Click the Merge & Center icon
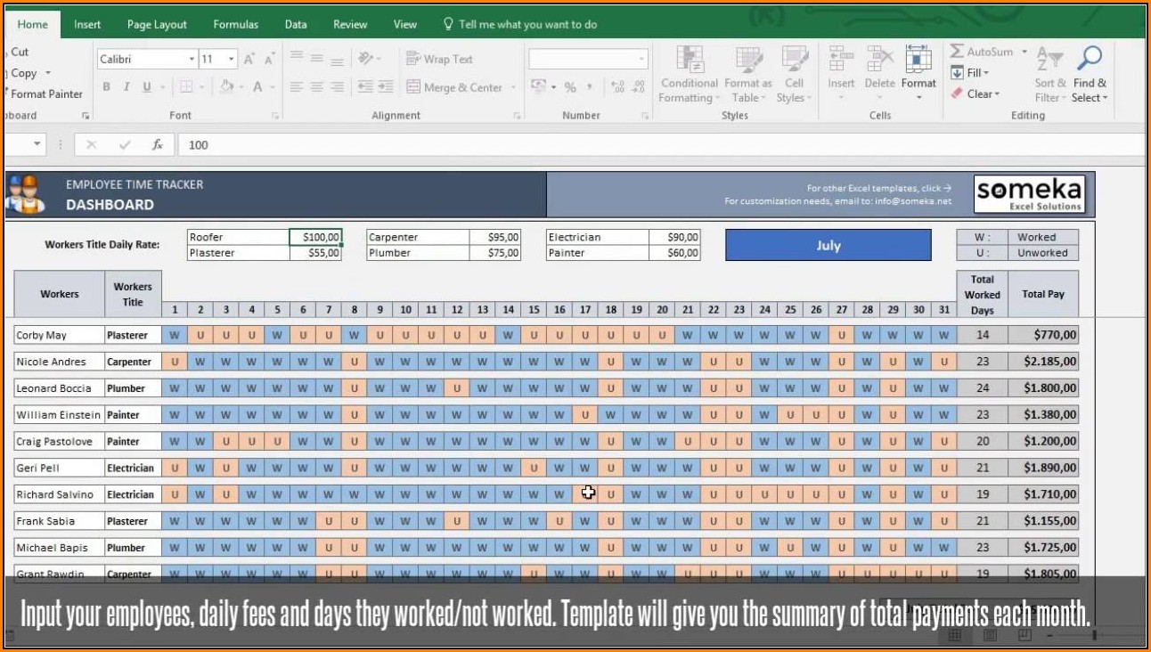 [x=413, y=87]
